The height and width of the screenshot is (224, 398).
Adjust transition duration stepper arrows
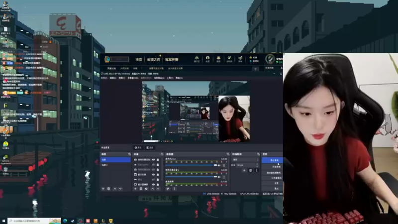257,165
